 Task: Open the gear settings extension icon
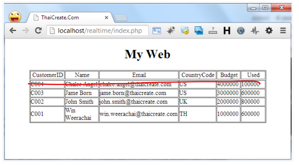point(269,30)
